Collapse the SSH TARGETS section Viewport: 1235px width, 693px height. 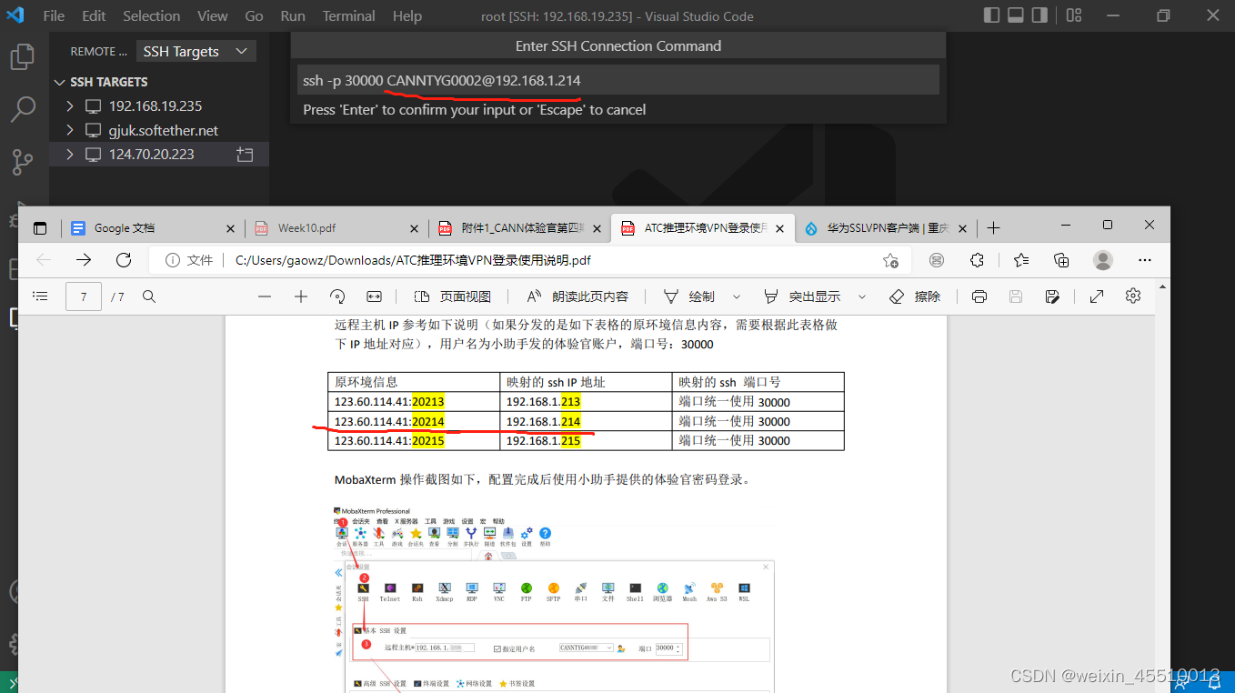coord(61,82)
